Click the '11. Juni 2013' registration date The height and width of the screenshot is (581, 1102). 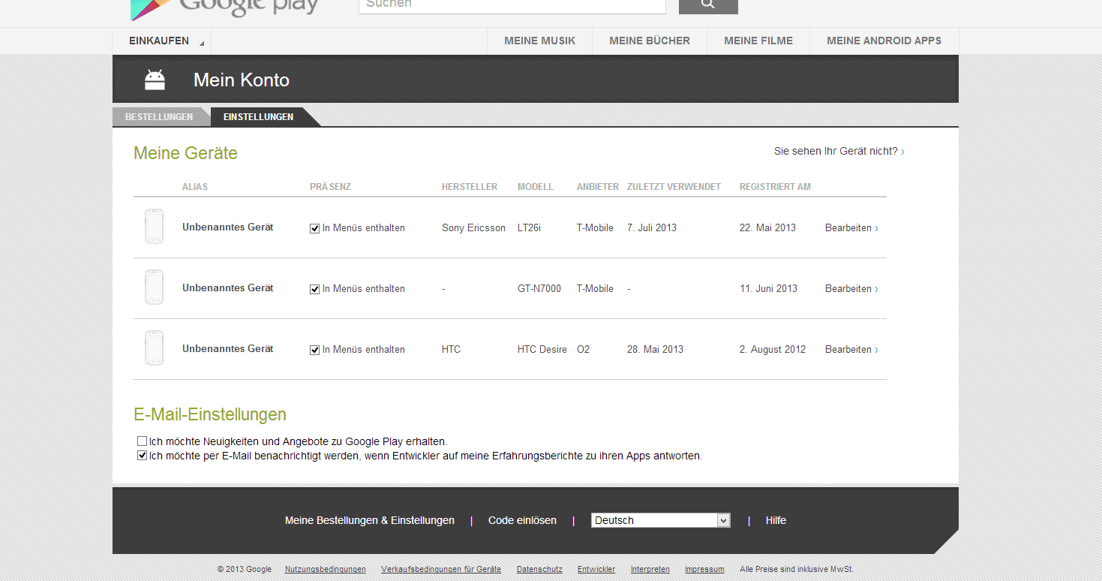[768, 289]
